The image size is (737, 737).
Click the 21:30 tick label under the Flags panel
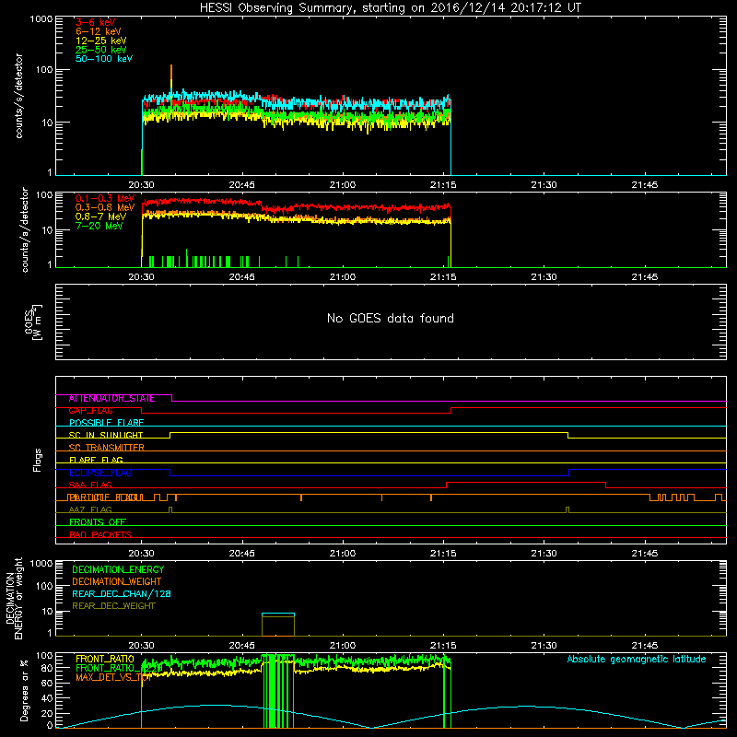click(x=544, y=554)
